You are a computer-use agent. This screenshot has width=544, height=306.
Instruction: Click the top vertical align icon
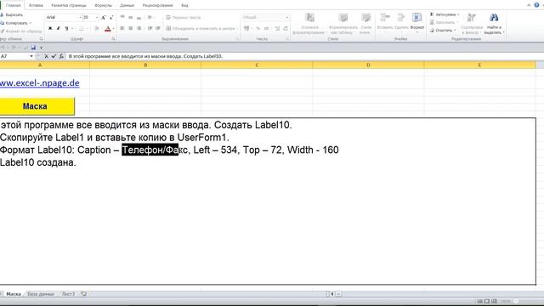click(x=122, y=17)
